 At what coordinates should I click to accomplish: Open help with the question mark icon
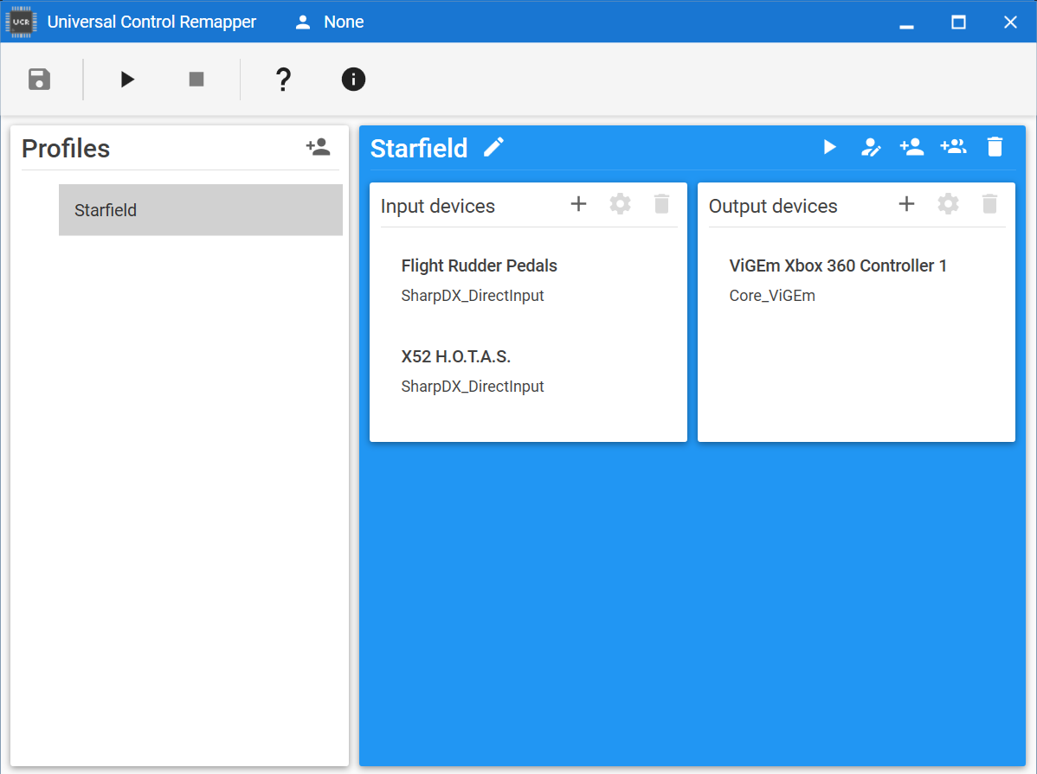[x=283, y=80]
